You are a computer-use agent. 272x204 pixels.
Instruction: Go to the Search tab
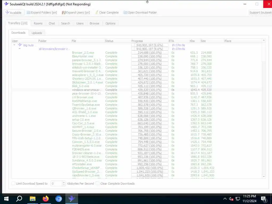coord(65,23)
